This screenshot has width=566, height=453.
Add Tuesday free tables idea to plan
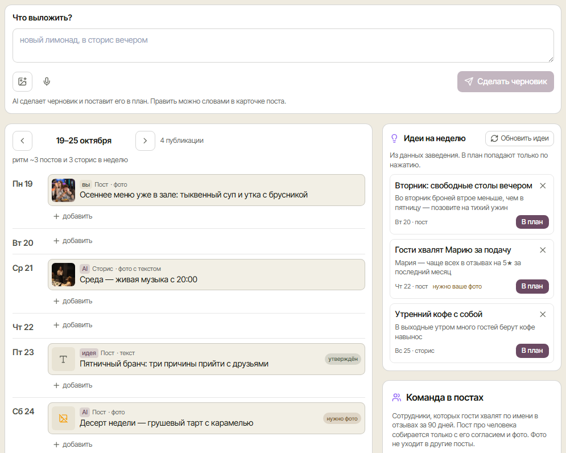pos(532,222)
